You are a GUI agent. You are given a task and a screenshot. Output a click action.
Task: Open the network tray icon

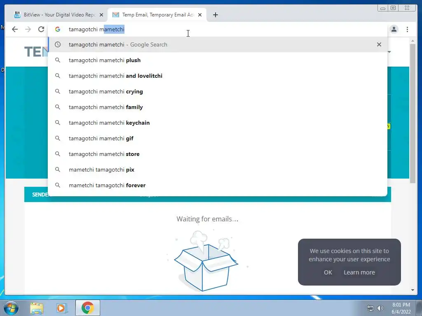(x=370, y=308)
